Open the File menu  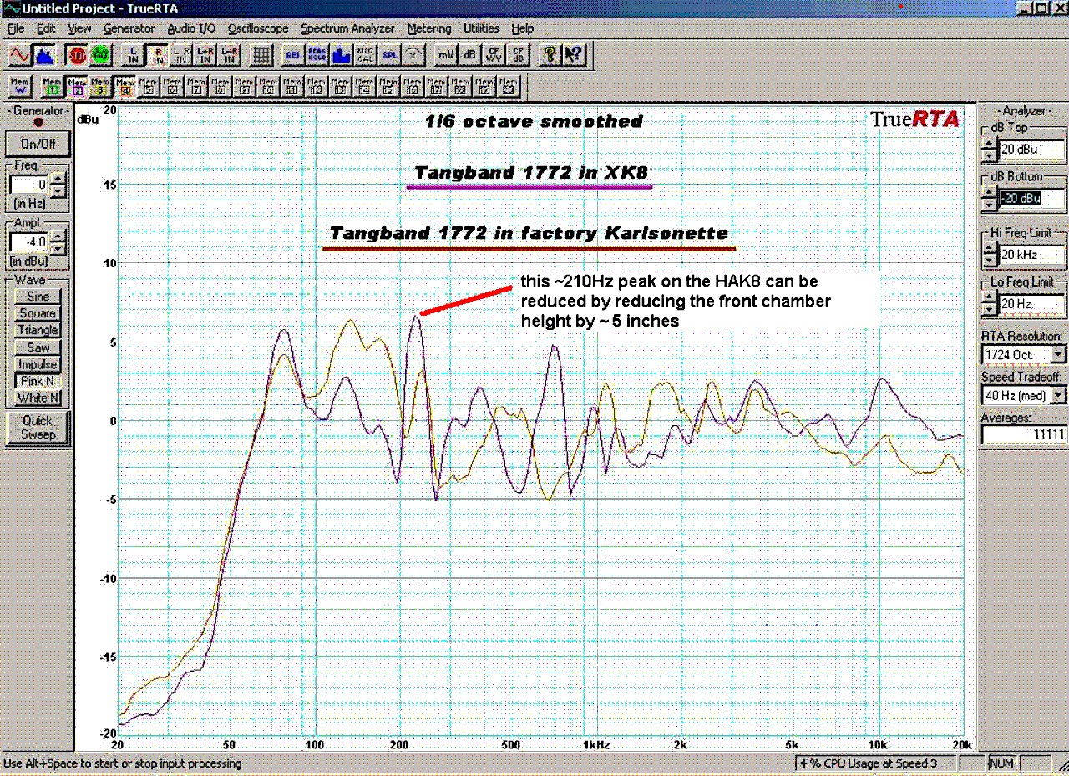coord(16,28)
